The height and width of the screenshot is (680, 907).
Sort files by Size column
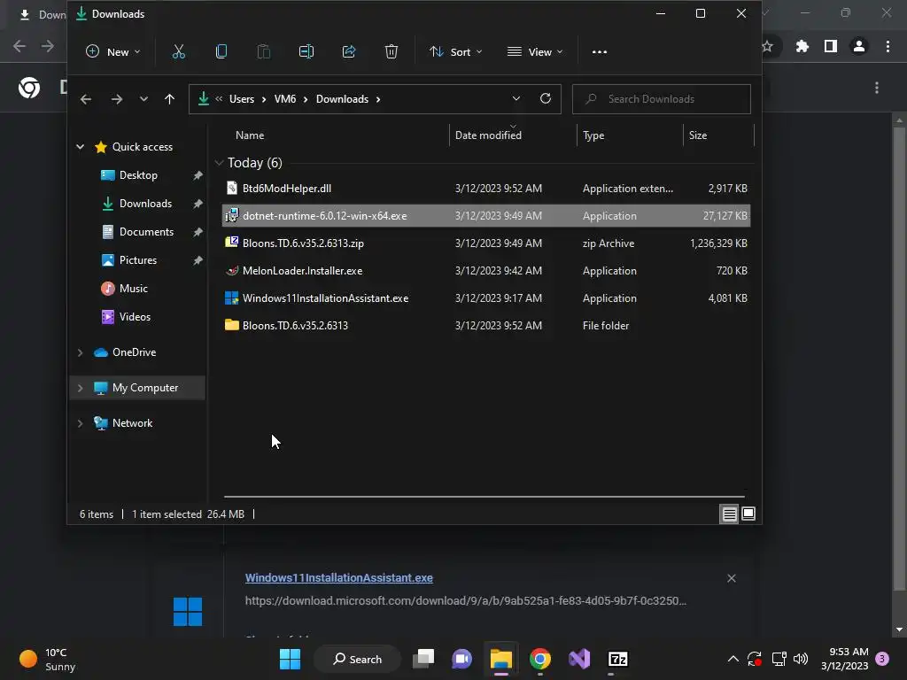[698, 135]
